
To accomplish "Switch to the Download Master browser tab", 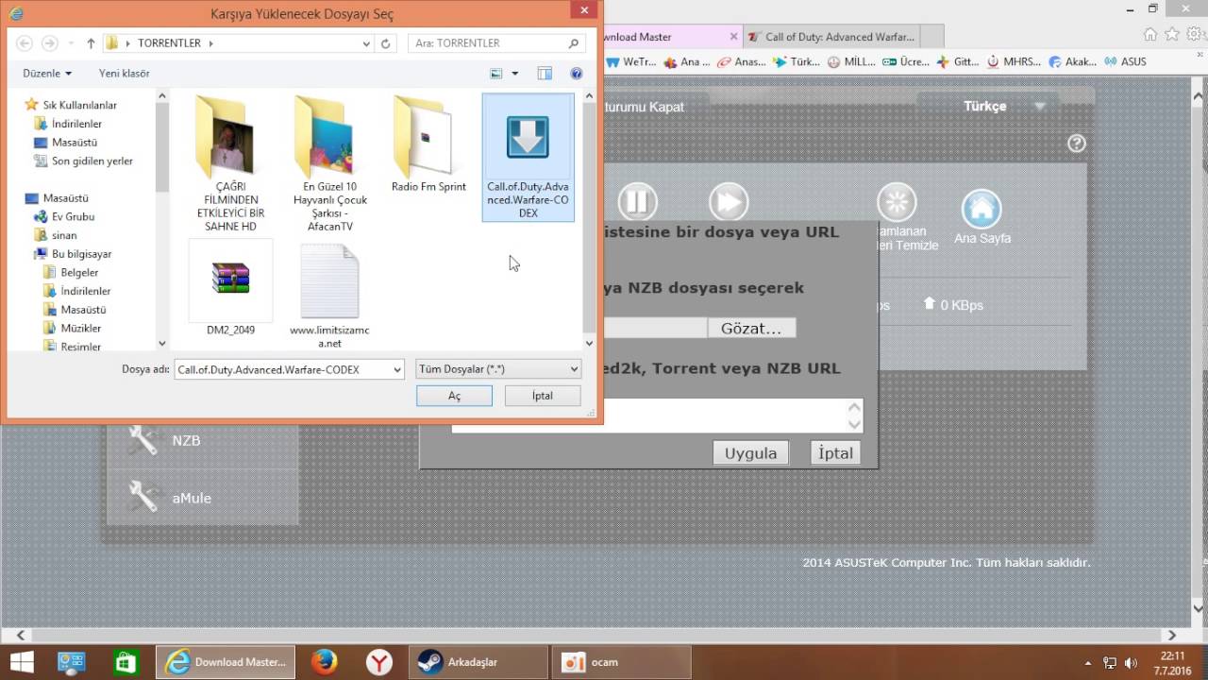I will click(x=672, y=37).
